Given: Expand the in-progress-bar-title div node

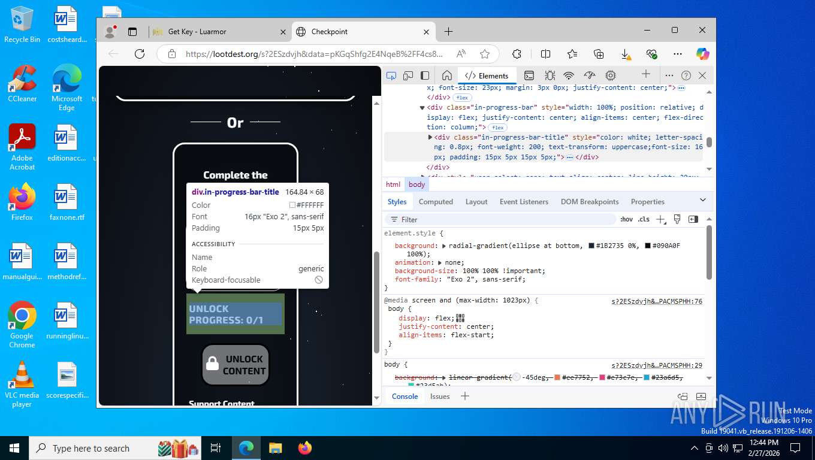Looking at the screenshot, I should (x=430, y=137).
